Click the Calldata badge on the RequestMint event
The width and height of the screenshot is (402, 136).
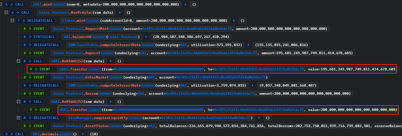[x=116, y=29]
